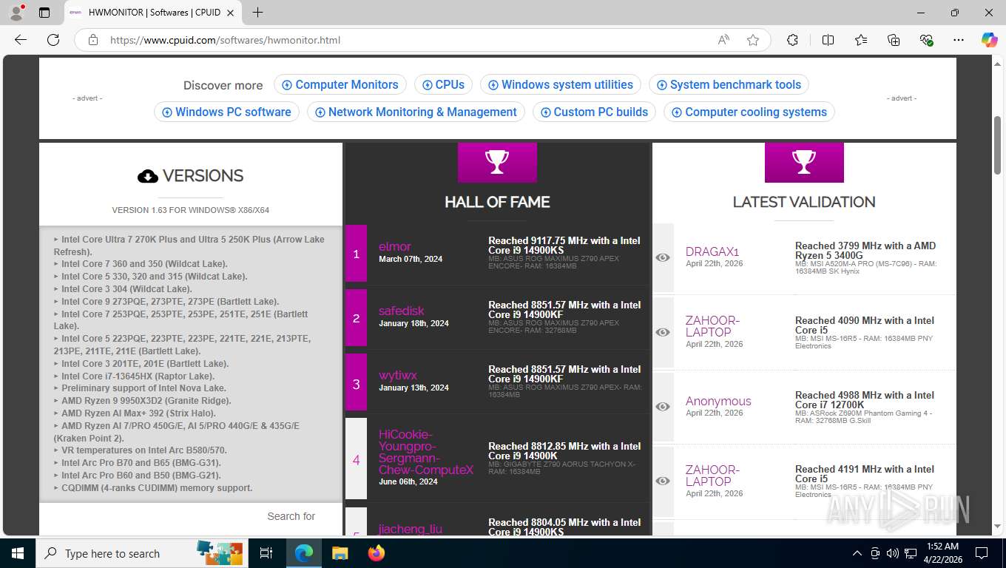Image resolution: width=1006 pixels, height=568 pixels.
Task: Click the page vertical scrollbar
Action: (997, 146)
